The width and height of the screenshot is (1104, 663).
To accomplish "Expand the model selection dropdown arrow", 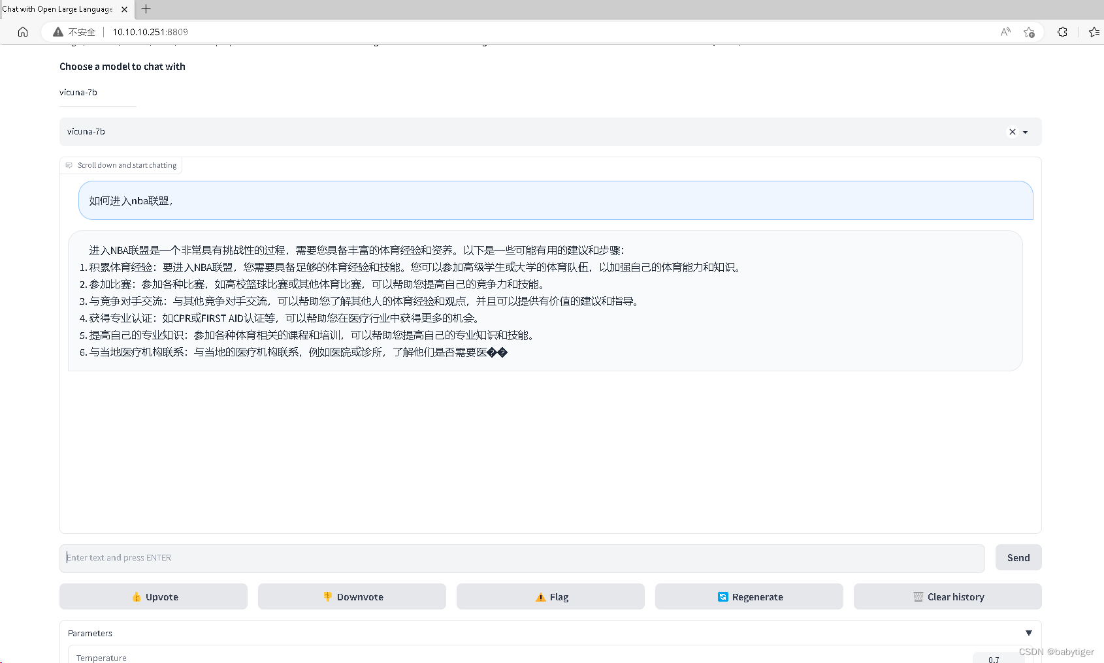I will pos(1026,132).
